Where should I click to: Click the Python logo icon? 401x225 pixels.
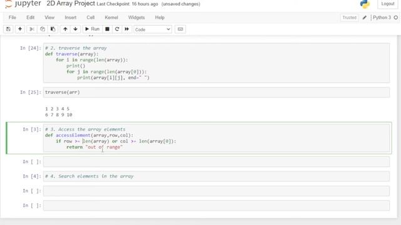[x=365, y=4]
